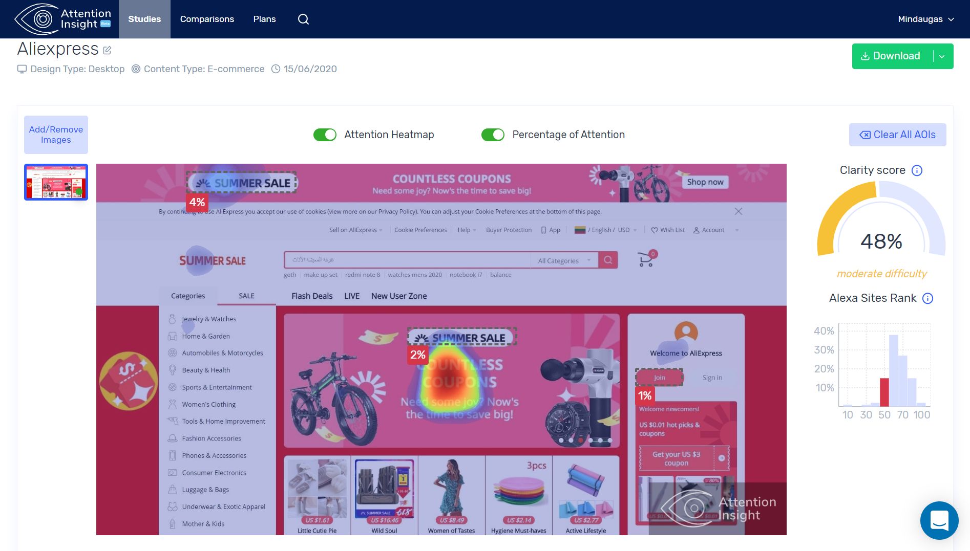Edit the Aliexpress study title pencil icon
This screenshot has height=551, width=970.
pyautogui.click(x=107, y=50)
